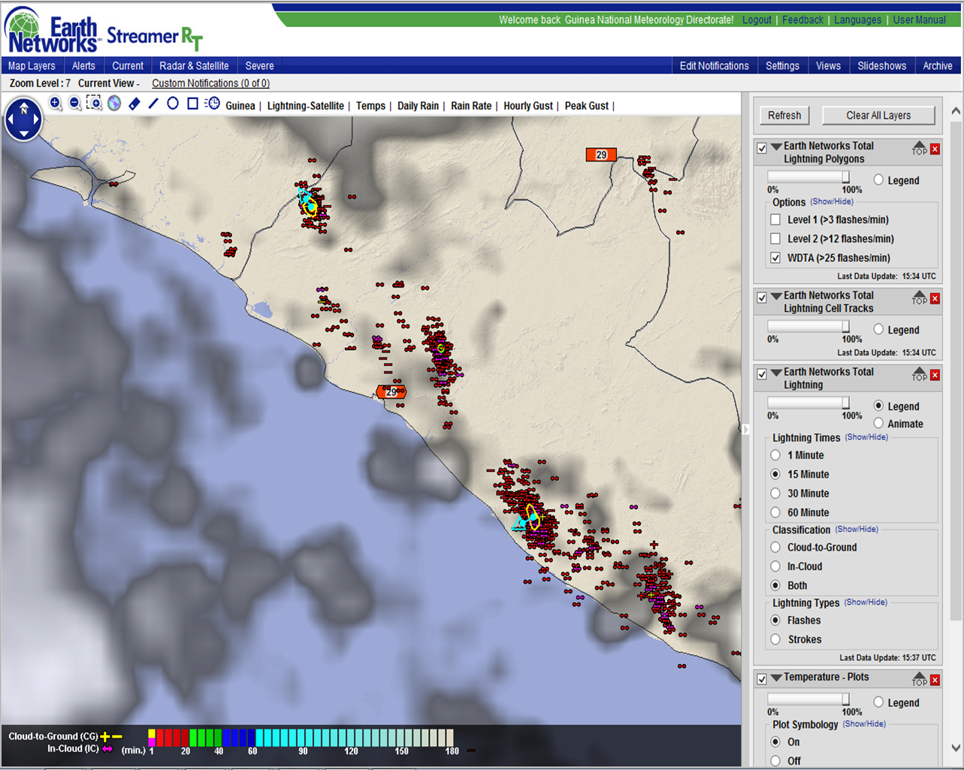Click the Earth Networks logo
This screenshot has height=770, width=964.
coord(53,31)
